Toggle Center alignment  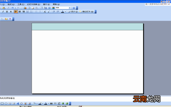pos(20,12)
